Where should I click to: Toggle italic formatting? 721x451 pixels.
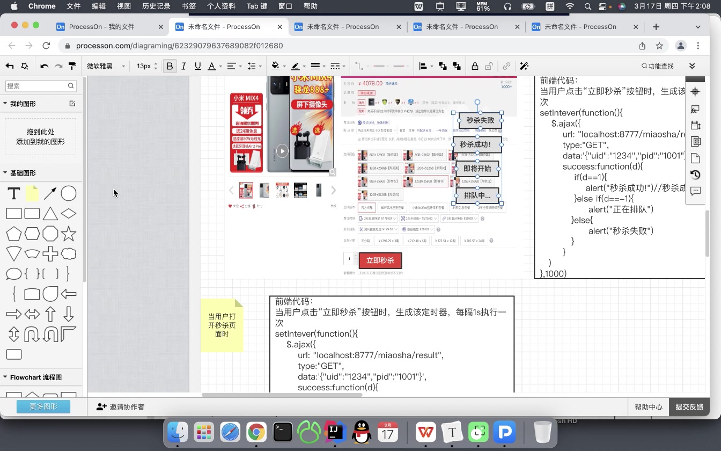coord(183,66)
